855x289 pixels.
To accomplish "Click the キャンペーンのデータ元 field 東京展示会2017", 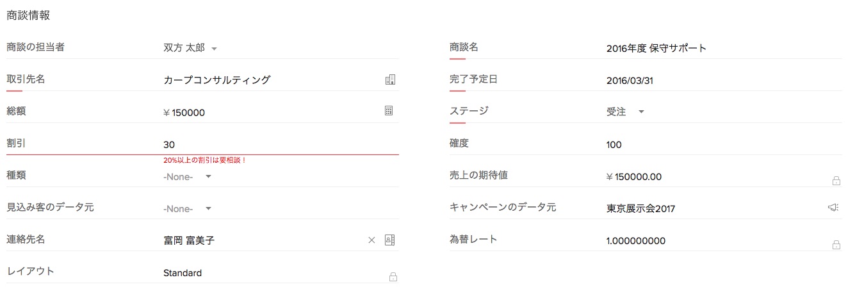I will [640, 208].
